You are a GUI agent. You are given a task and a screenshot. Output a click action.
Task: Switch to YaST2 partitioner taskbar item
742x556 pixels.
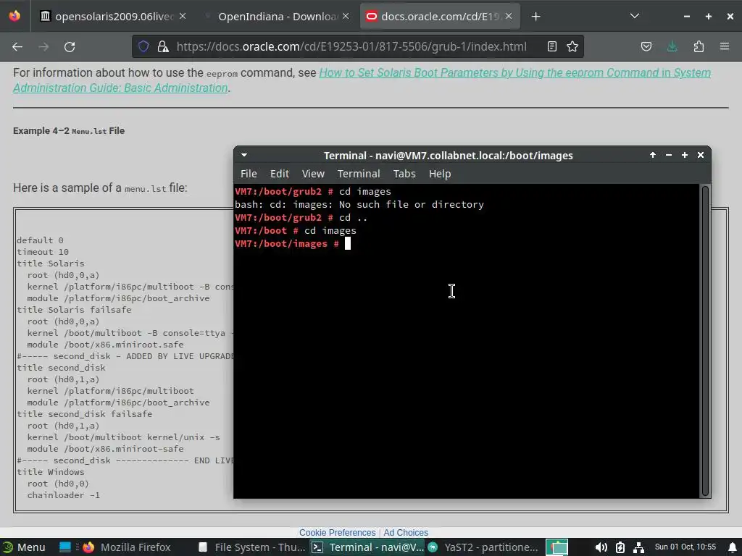483,547
